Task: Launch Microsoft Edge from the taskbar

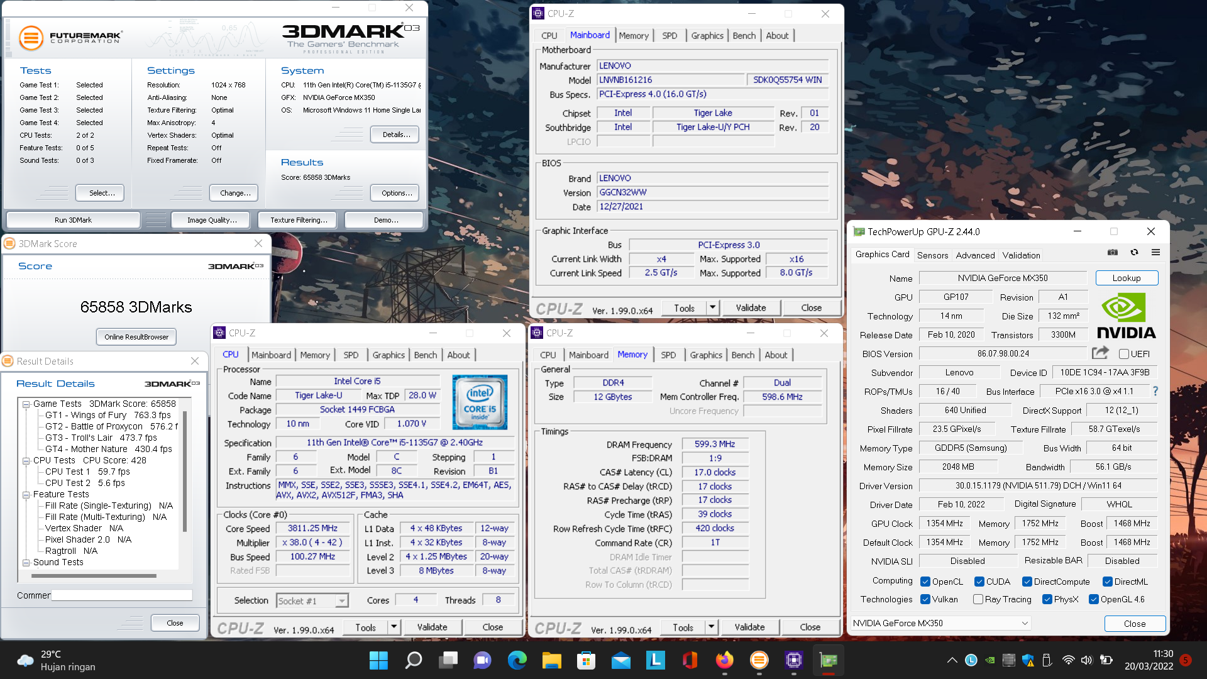Action: 517,660
